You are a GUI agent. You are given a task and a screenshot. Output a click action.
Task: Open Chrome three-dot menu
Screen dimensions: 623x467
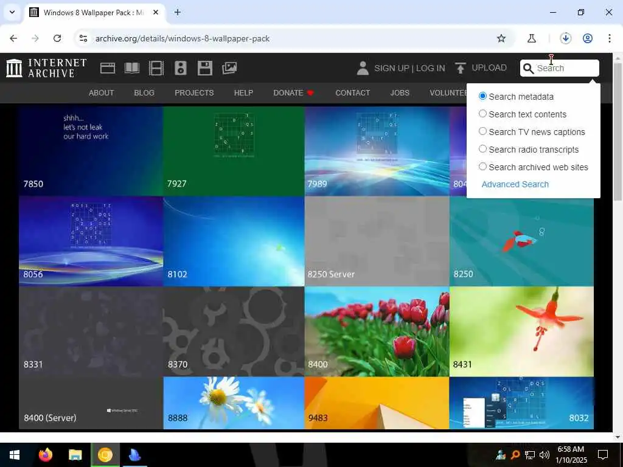coord(609,38)
